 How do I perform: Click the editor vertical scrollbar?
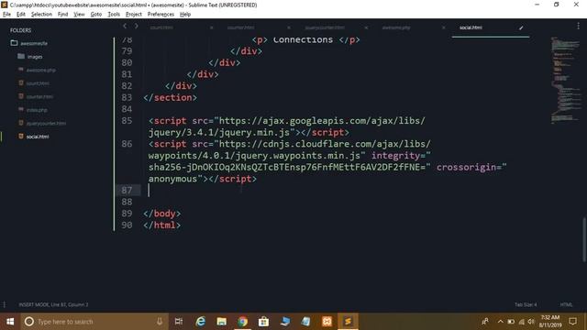[x=584, y=239]
